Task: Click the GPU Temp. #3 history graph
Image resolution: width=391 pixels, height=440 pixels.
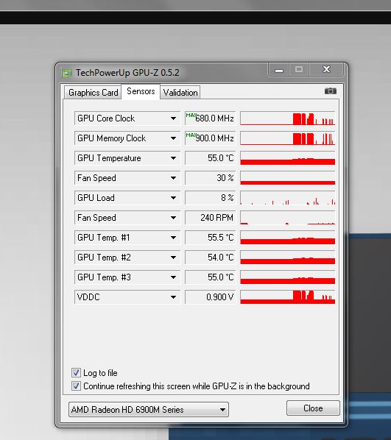Action: [x=288, y=277]
